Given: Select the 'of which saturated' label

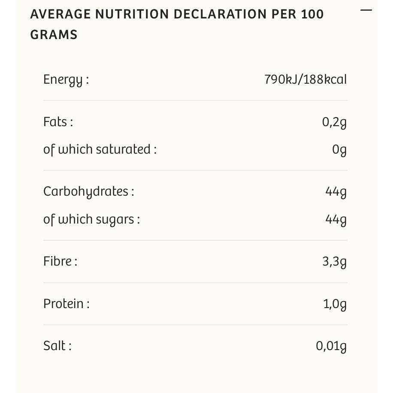Looking at the screenshot, I should [100, 149].
